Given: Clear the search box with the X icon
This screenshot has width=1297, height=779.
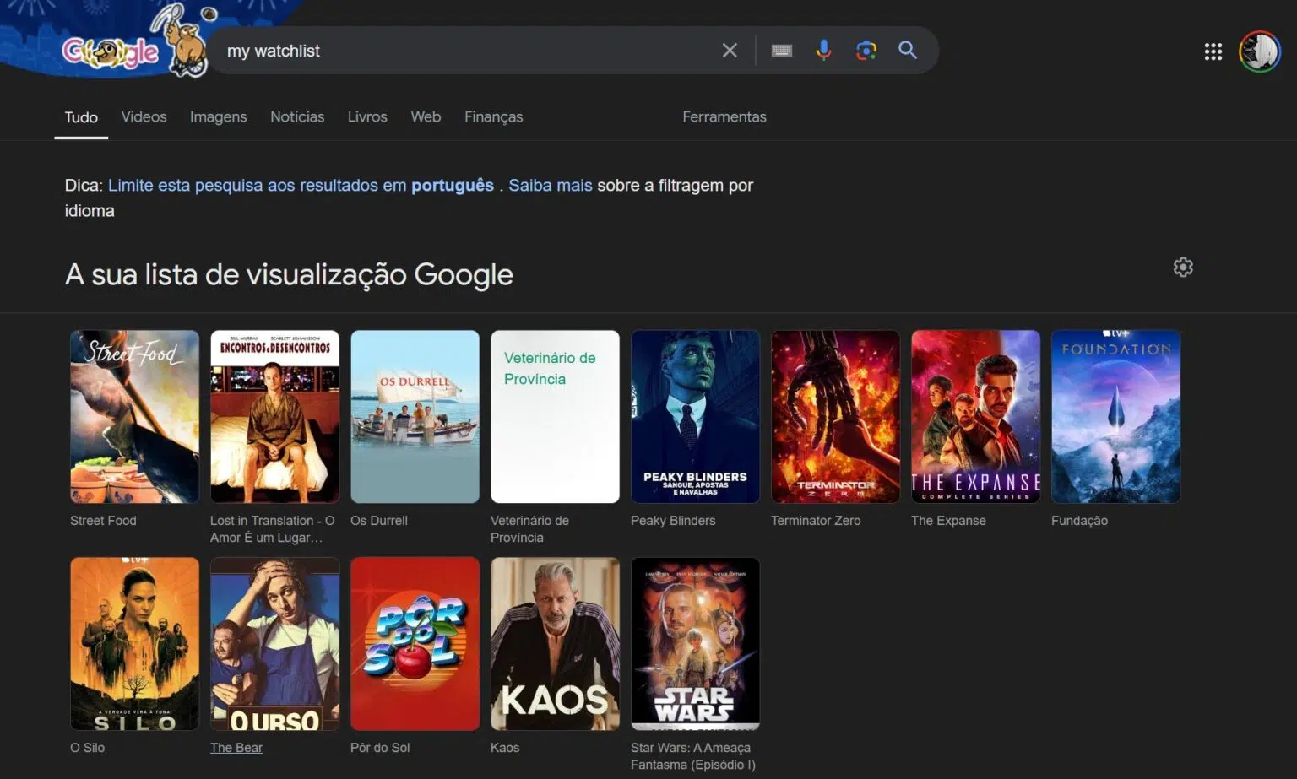Looking at the screenshot, I should [x=730, y=51].
